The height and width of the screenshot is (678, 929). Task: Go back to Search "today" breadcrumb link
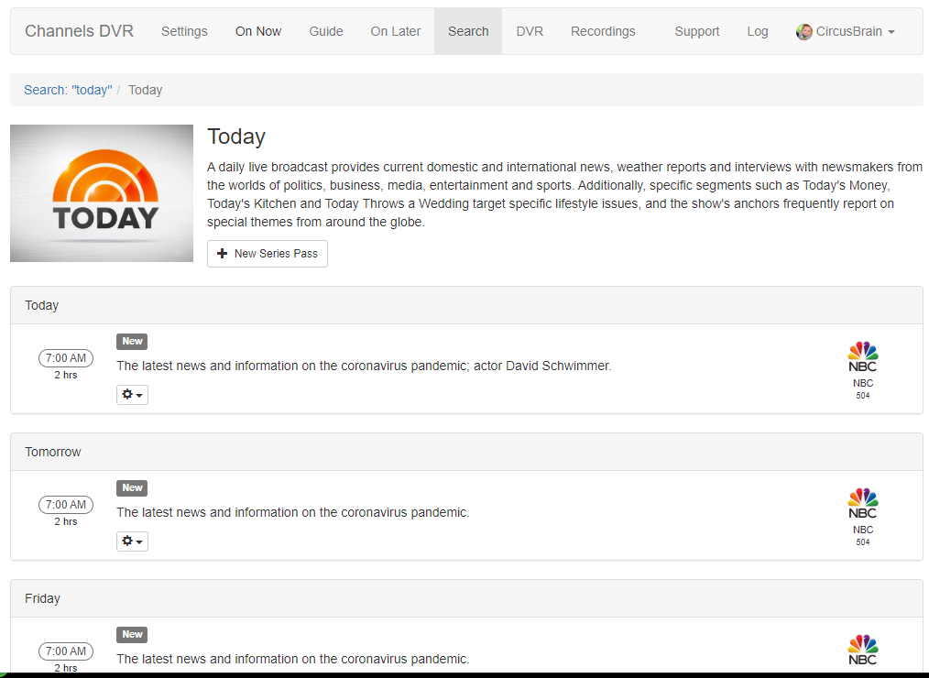click(68, 90)
